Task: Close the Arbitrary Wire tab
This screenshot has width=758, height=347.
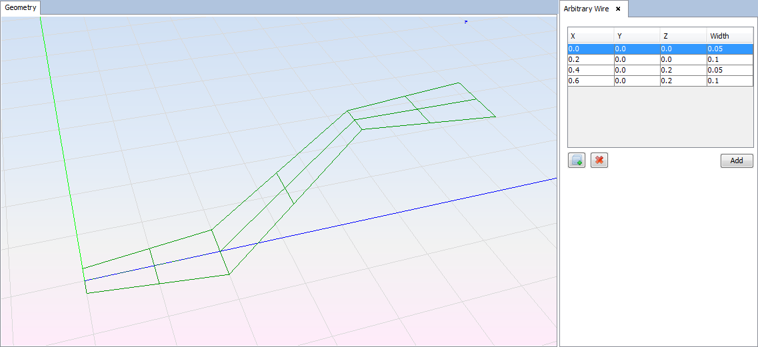Action: coord(618,9)
